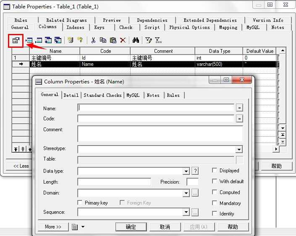
Task: Toggle the Displayed checkbox
Action: [215, 171]
